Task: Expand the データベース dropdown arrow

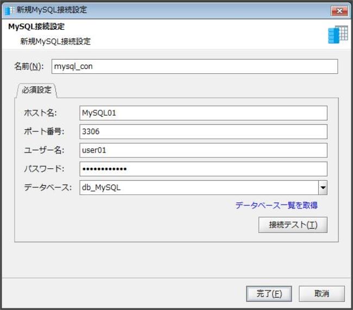Action: click(323, 188)
